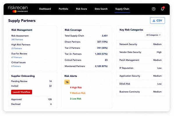Click the Business Continuity category row

[141, 92]
